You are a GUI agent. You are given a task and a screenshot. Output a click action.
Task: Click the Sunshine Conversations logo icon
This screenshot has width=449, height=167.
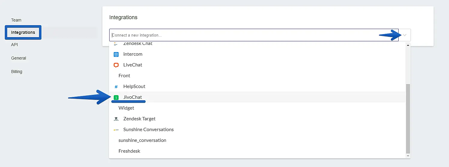[x=116, y=130]
